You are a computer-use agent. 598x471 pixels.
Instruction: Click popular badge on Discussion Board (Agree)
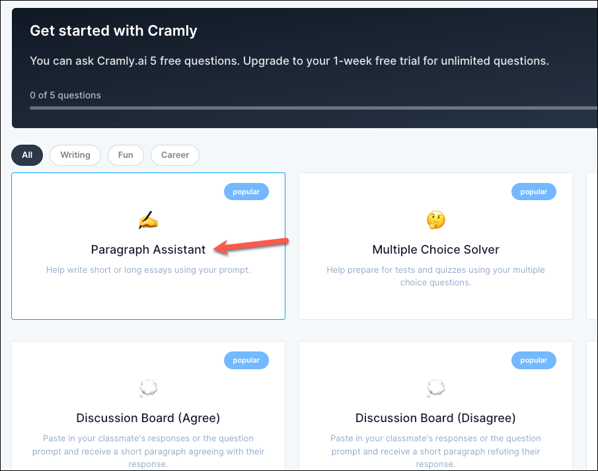pyautogui.click(x=246, y=361)
